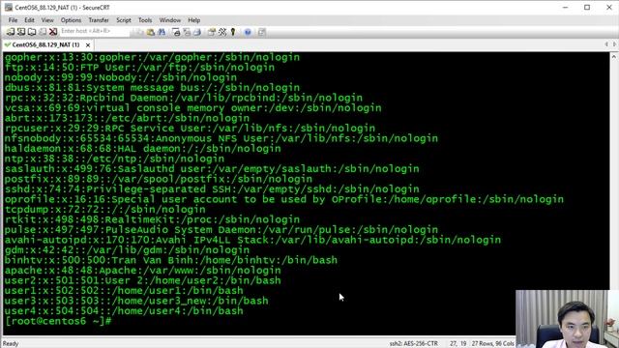The height and width of the screenshot is (348, 619).
Task: Click the vcsa virtual console memory line
Action: pos(193,107)
